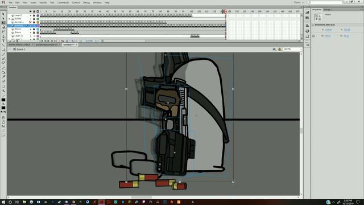Click the Delete layer trash icon
This screenshot has height=205, width=364.
[17, 41]
